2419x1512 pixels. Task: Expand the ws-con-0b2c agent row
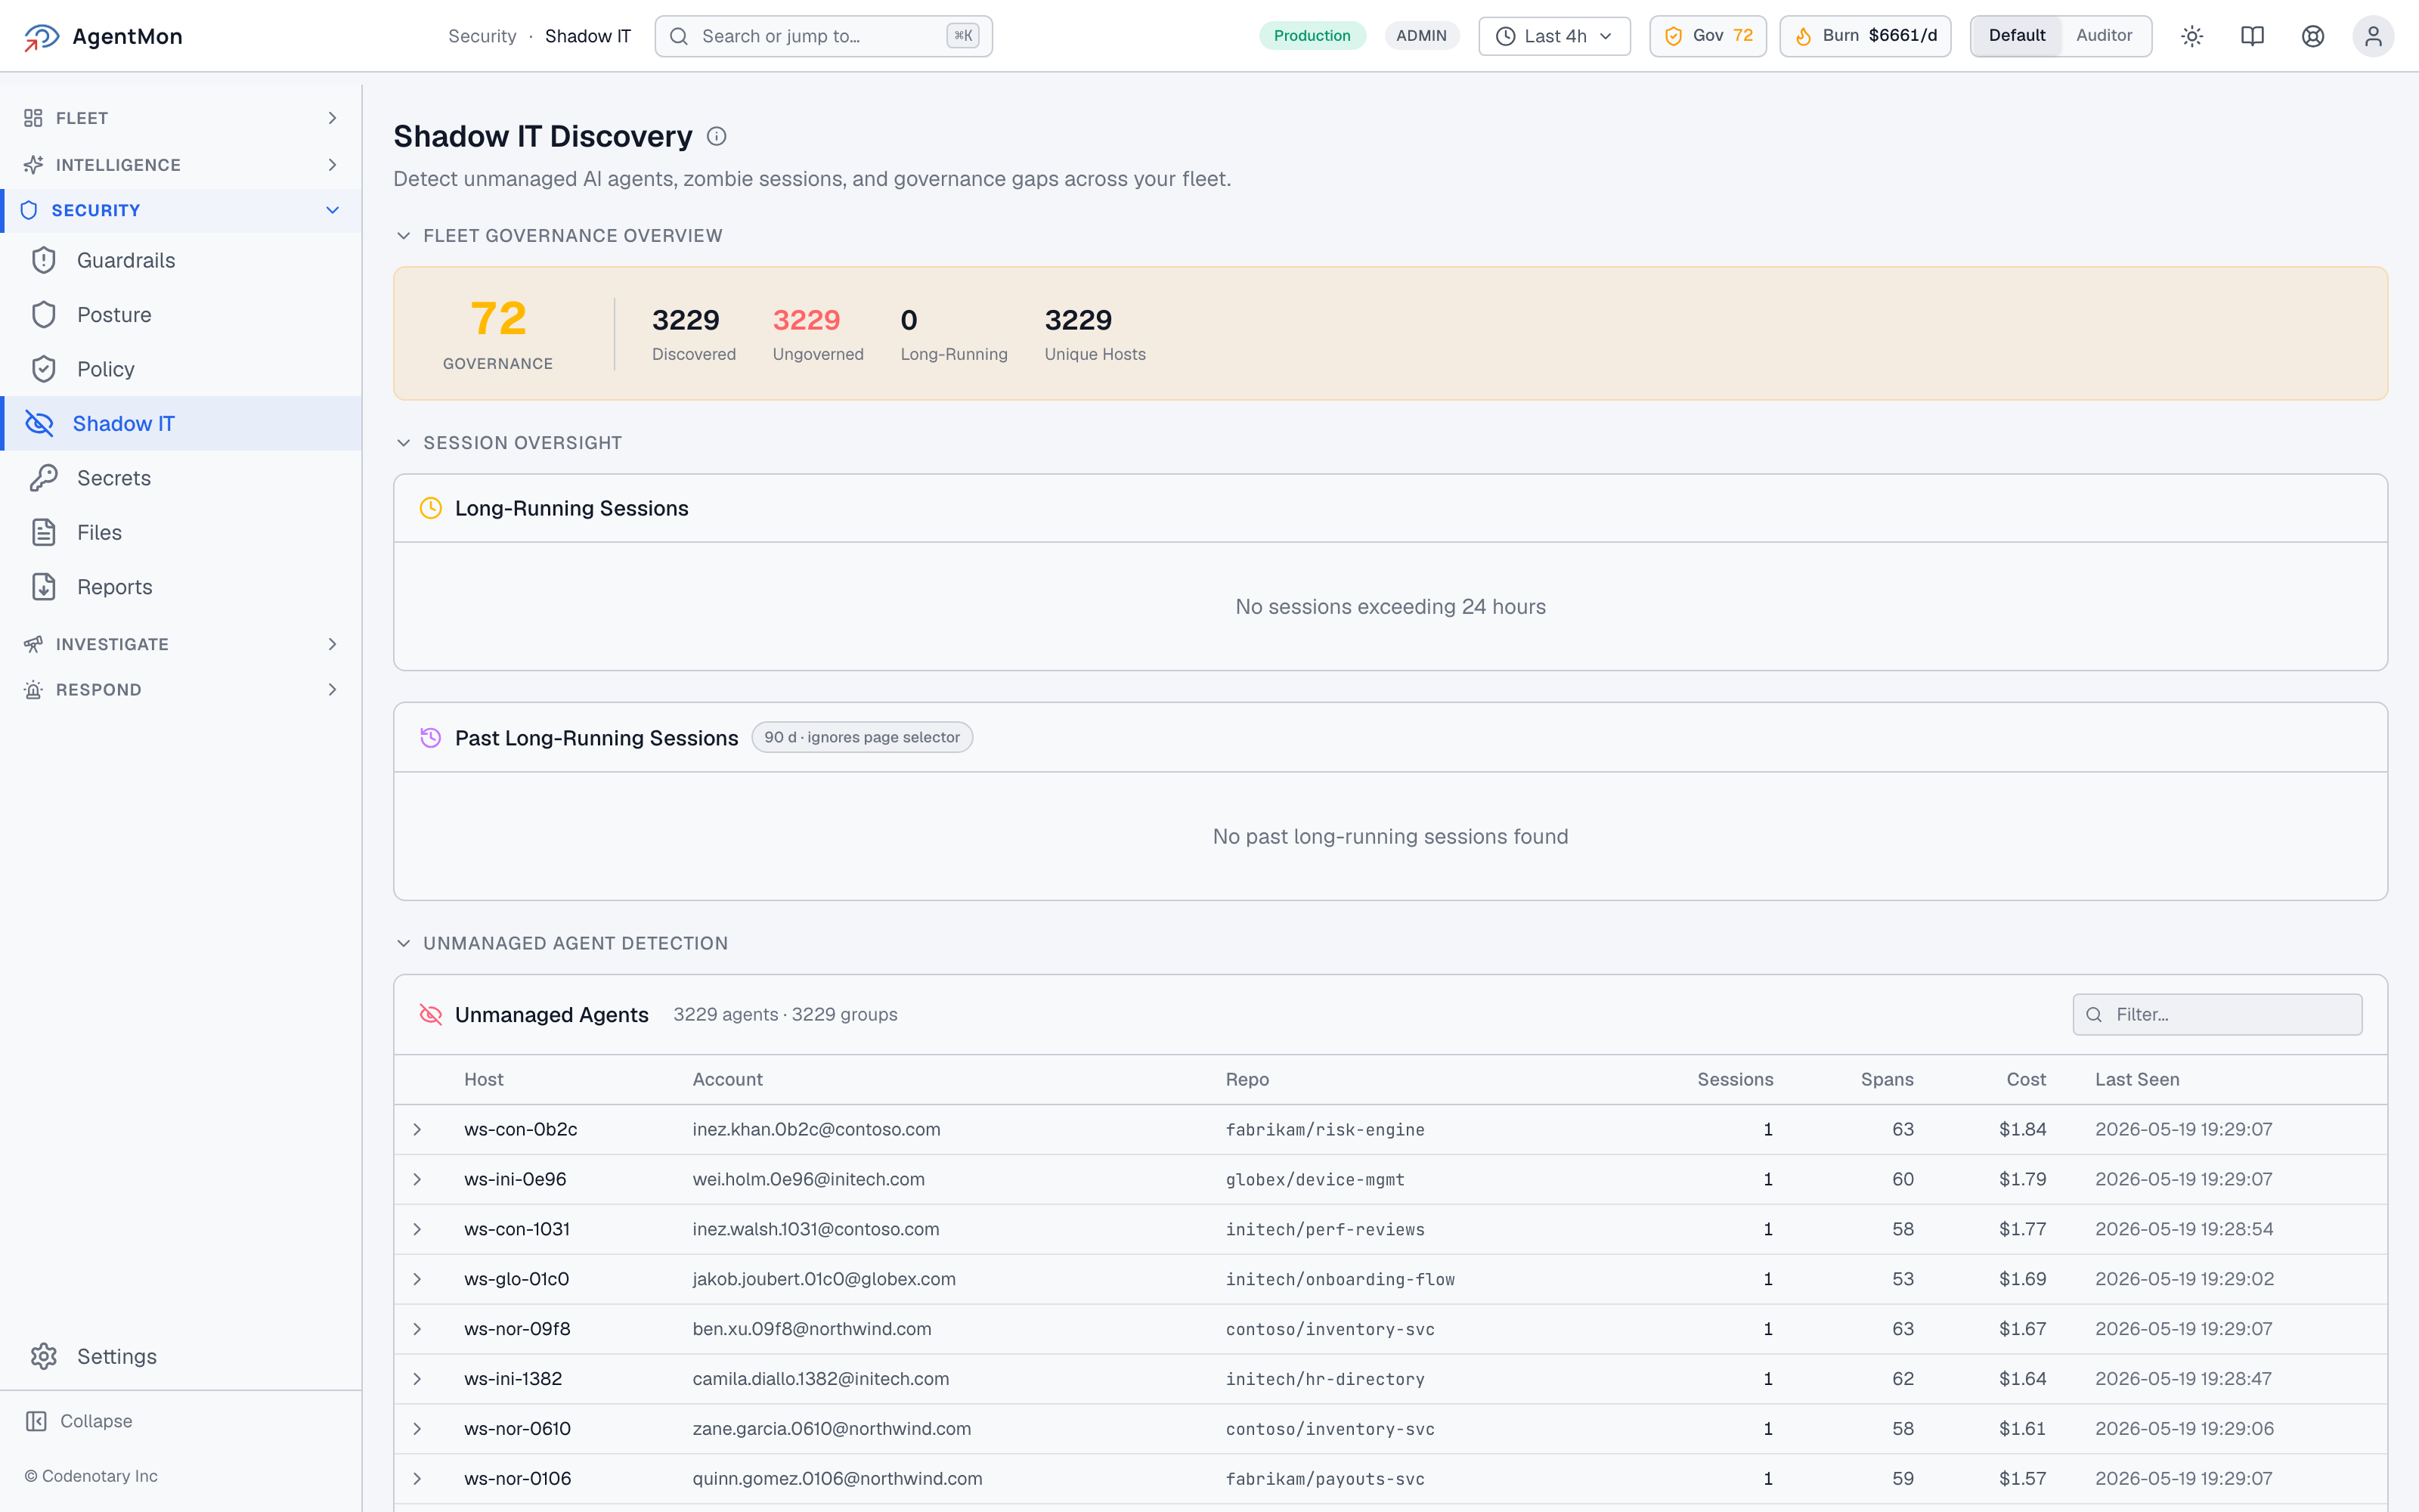pyautogui.click(x=418, y=1130)
